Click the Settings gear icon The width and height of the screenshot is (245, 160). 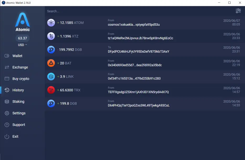pos(7,113)
